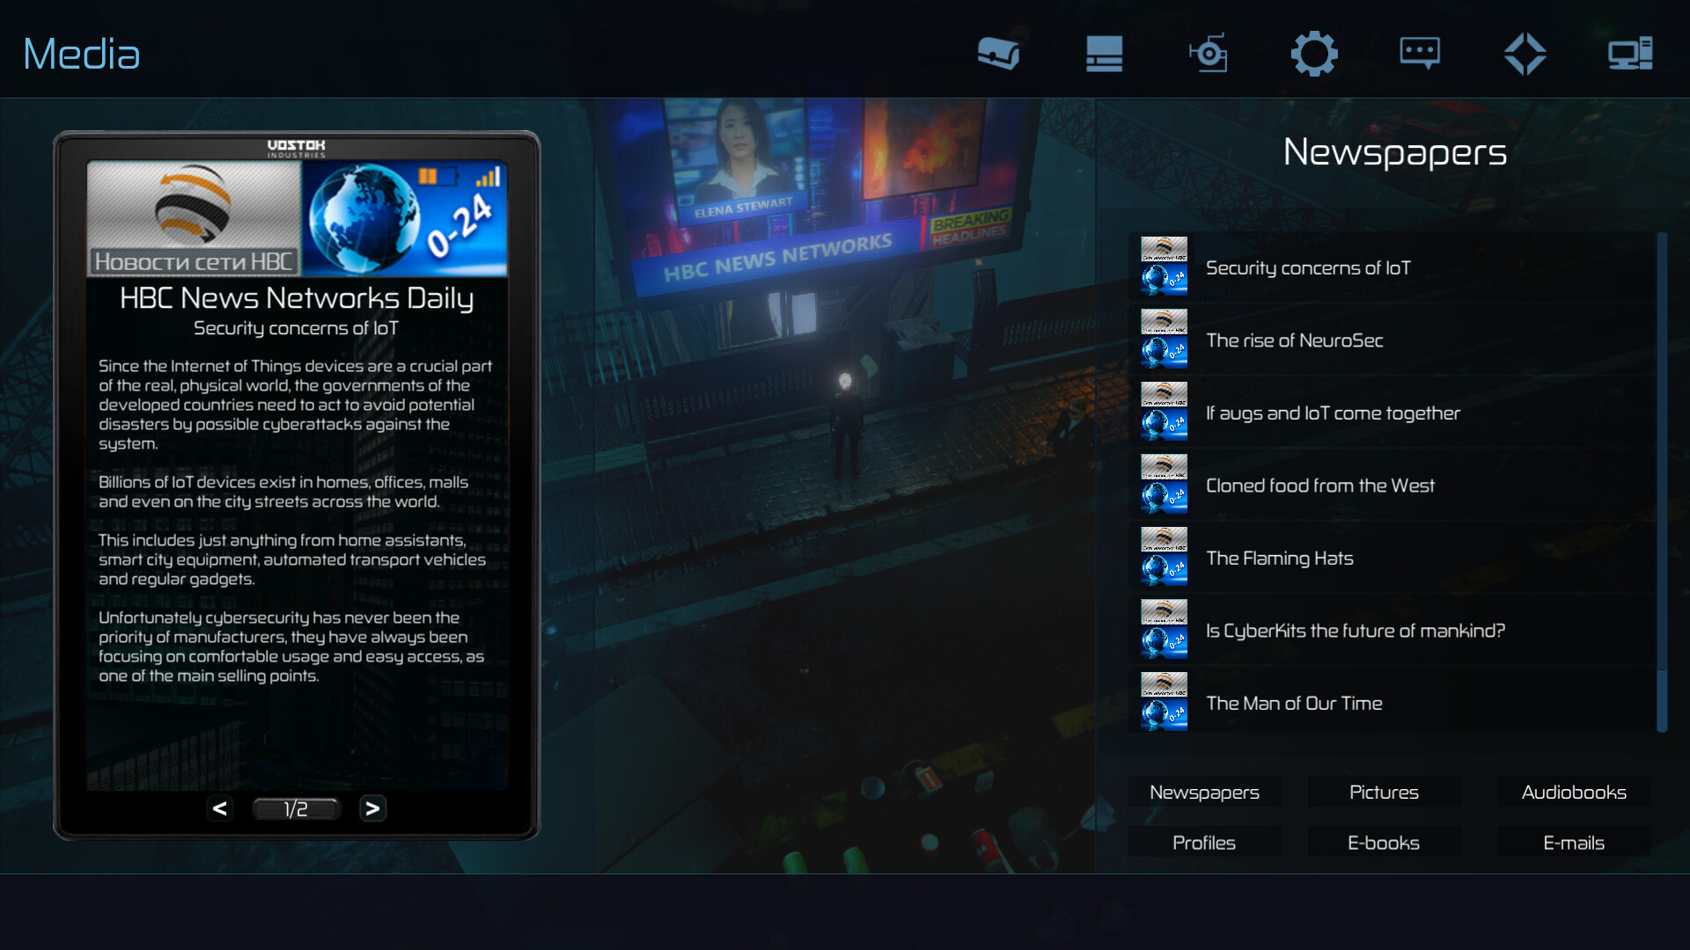The width and height of the screenshot is (1690, 950).
Task: Switch to the Audiobooks tab
Action: click(1572, 792)
